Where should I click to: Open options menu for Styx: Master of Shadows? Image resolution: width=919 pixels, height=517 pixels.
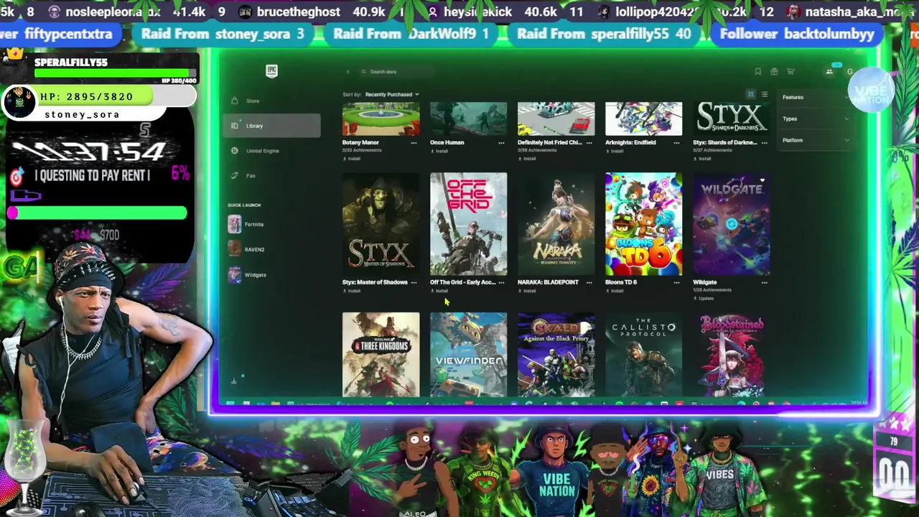414,283
